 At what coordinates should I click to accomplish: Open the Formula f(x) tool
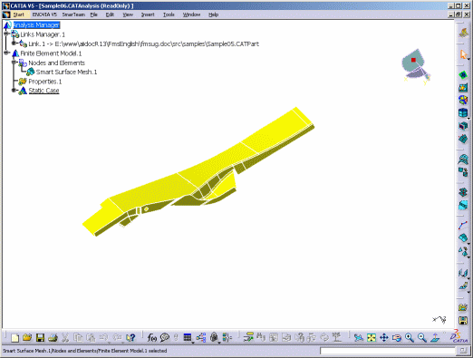(x=151, y=337)
